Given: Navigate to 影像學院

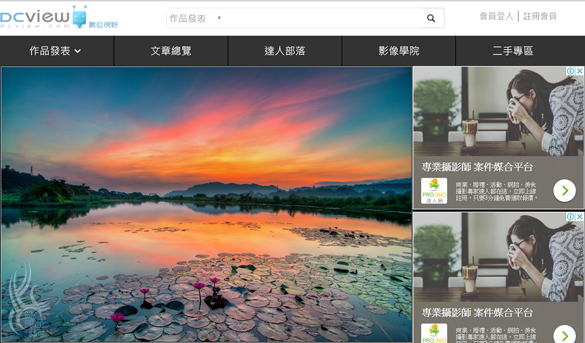Looking at the screenshot, I should 399,51.
